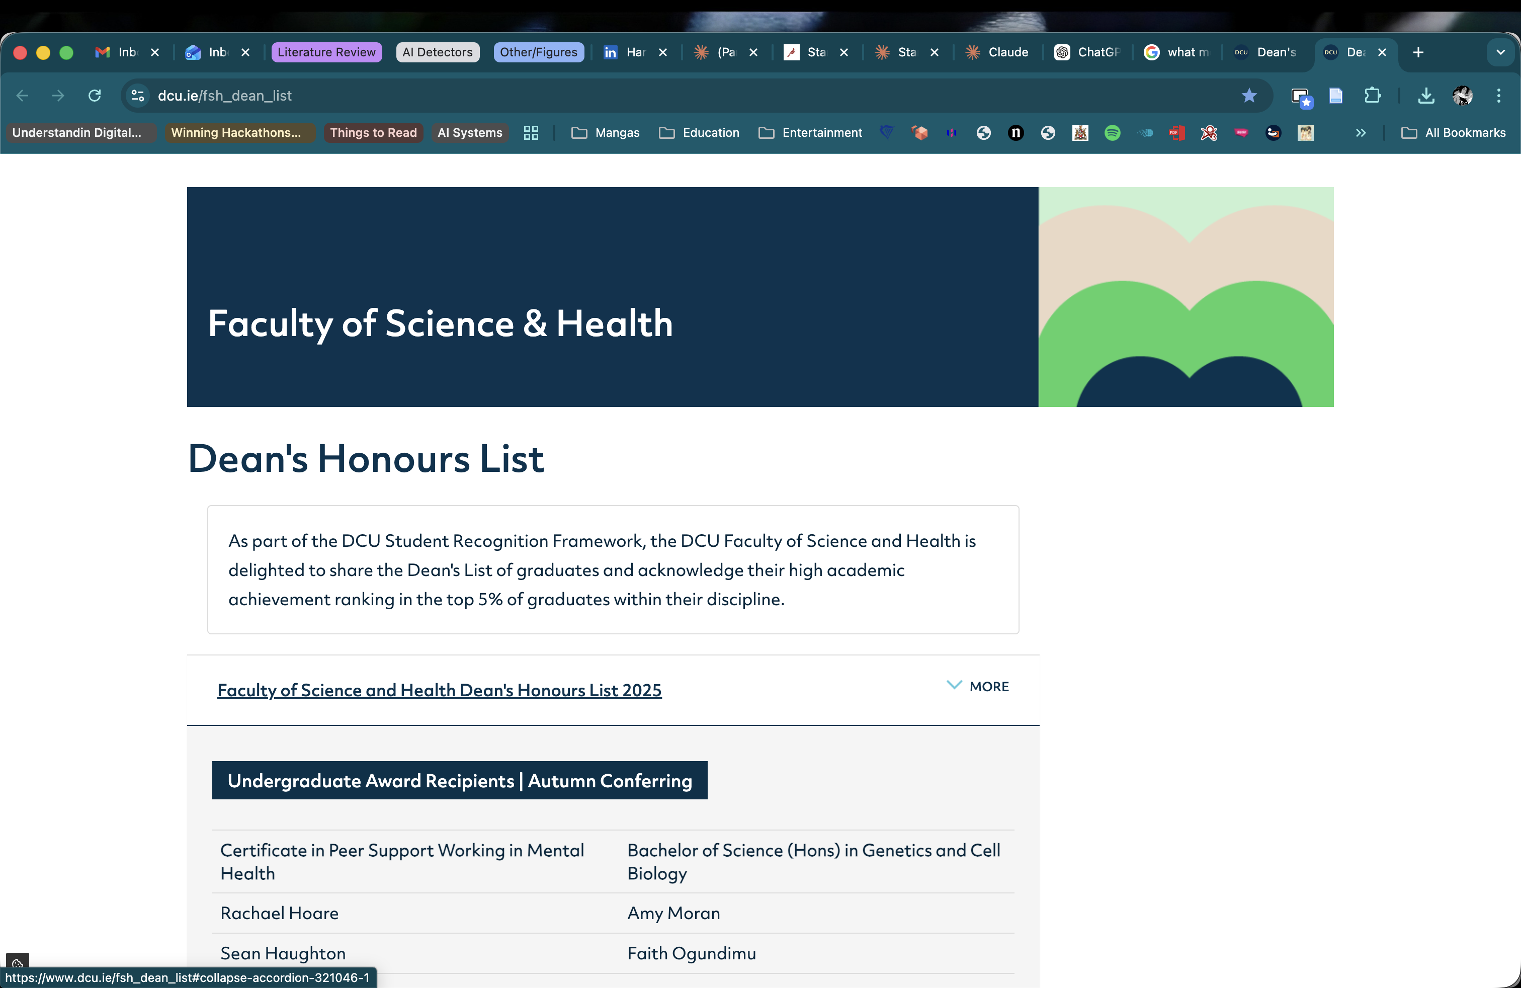Select the name Sean Haughton
Image resolution: width=1521 pixels, height=988 pixels.
(x=283, y=953)
